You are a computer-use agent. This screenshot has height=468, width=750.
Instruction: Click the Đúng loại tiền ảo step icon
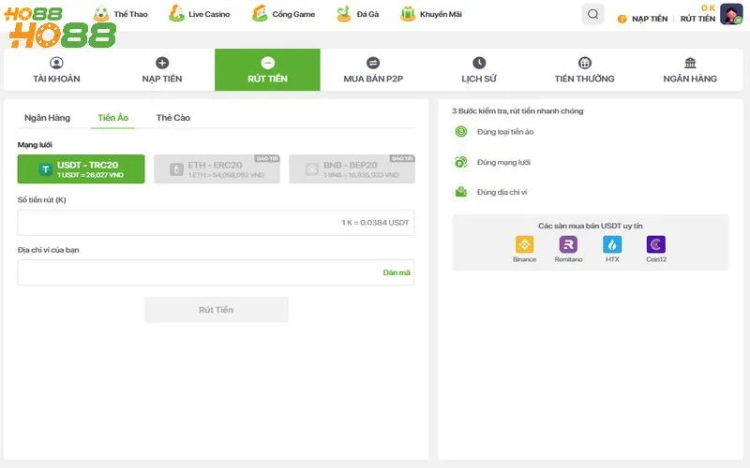[461, 131]
